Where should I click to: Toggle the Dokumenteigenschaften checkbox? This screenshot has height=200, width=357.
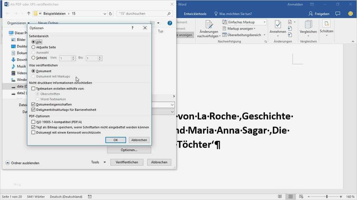(33, 104)
